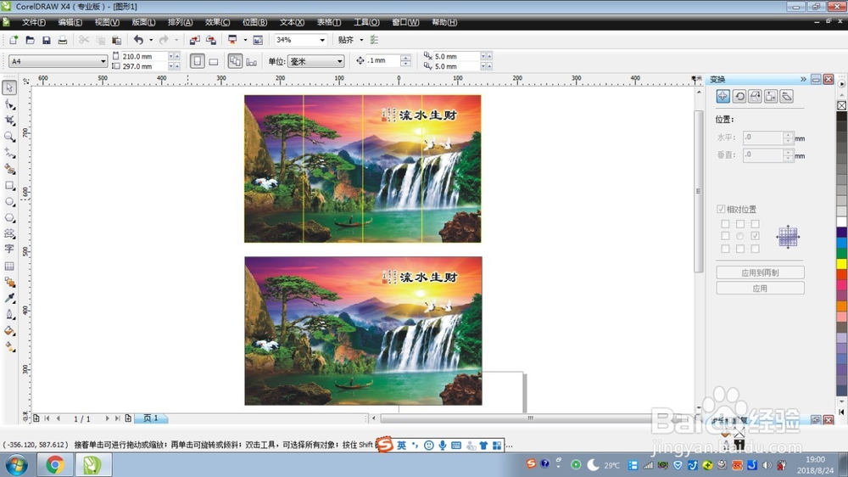The width and height of the screenshot is (848, 477).
Task: Open the 效果(C) menu
Action: point(217,22)
